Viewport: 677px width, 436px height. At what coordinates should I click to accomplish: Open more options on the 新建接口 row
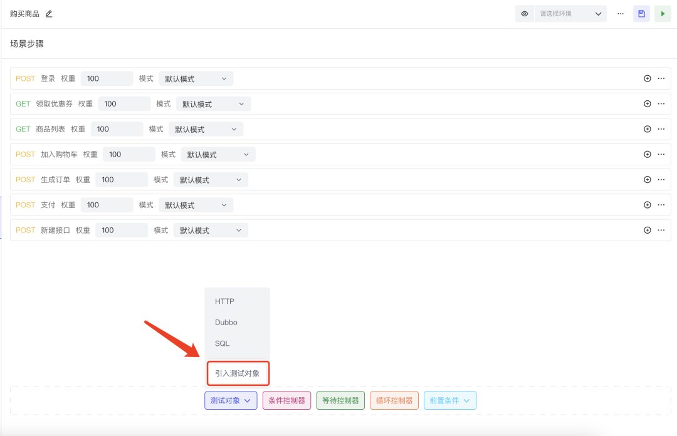(x=661, y=230)
